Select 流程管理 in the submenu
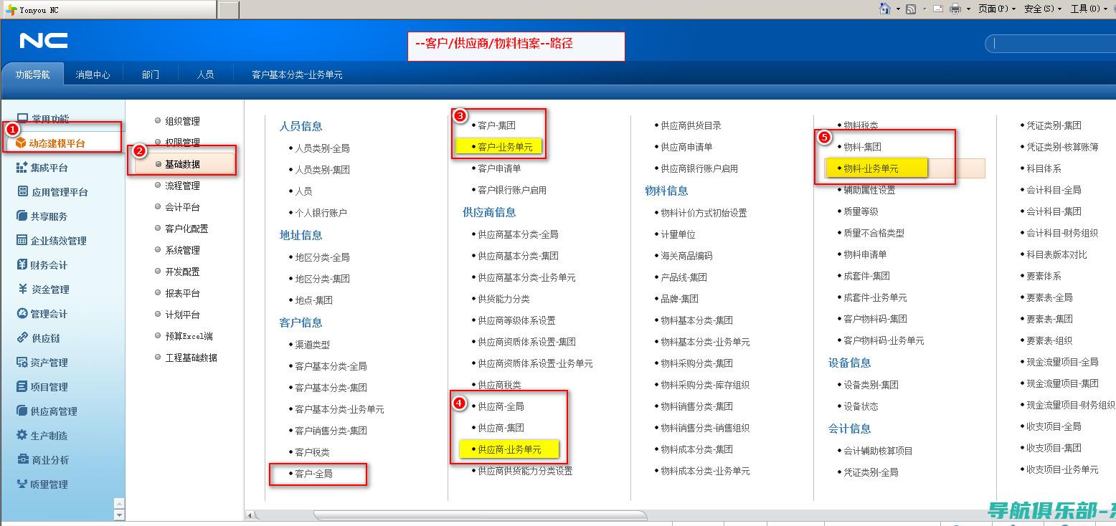The image size is (1116, 526). (x=182, y=186)
